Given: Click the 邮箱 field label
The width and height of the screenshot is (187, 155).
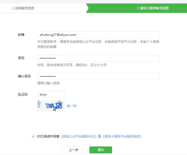Looking at the screenshot, I should pos(21,35).
